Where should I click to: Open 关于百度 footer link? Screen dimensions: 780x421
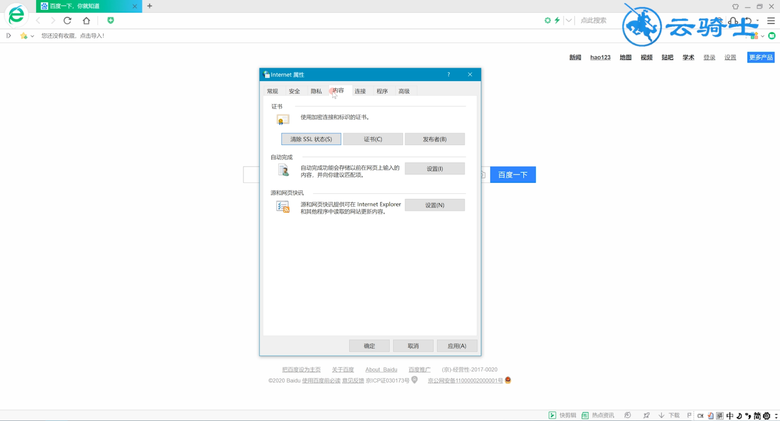pyautogui.click(x=343, y=370)
